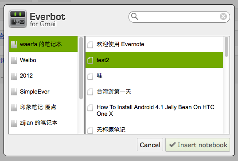Screen dimensions: 238x161
Task: Select the How To Install Android 4.1 note
Action: [x=154, y=110]
